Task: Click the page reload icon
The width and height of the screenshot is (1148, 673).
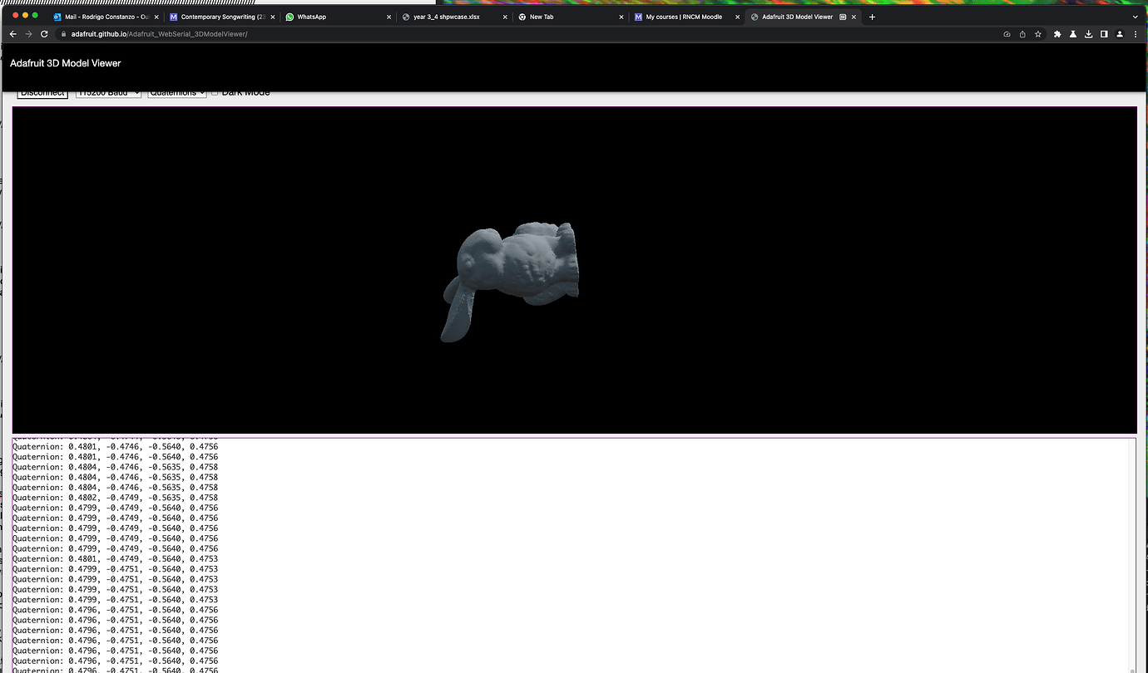Action: (43, 34)
